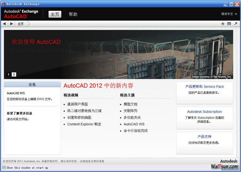
Task: Click the 欢迎使用 AutoCAD banner title
Action: [36, 42]
